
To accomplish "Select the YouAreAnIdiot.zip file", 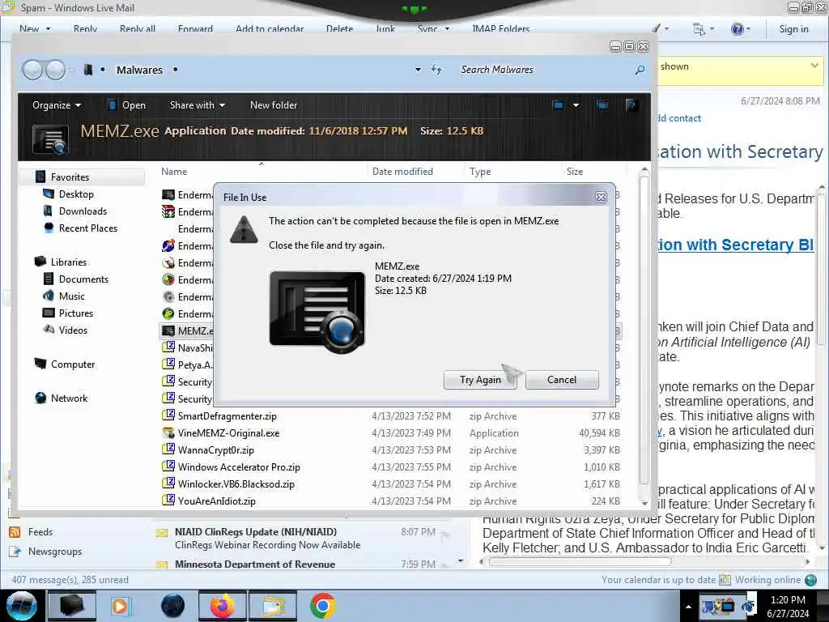I will 216,501.
